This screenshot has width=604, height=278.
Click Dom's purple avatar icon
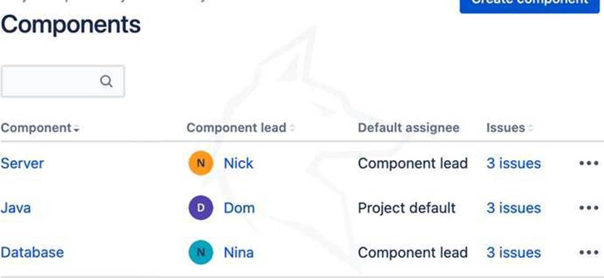200,208
